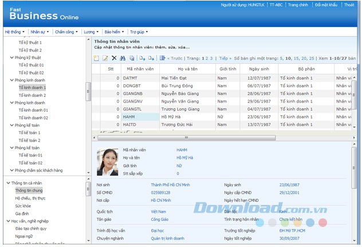Screen dimensions: 362x247
Task: Click the employee photo thumbnail
Action: [108, 162]
